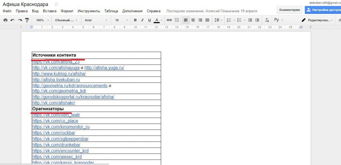Increase the indent
The image size is (341, 165).
point(257,20)
